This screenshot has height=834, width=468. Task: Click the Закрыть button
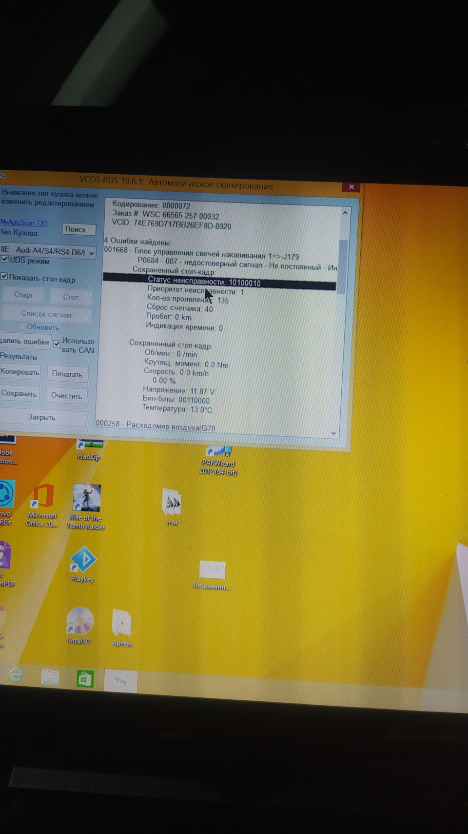point(41,417)
